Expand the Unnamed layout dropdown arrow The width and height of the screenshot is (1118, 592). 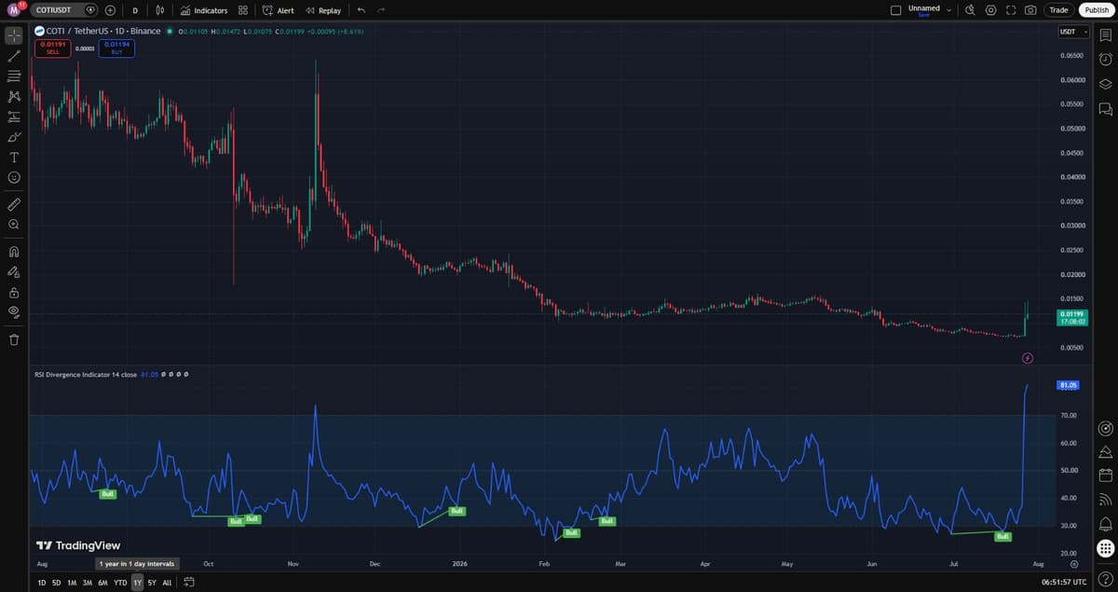coord(949,10)
